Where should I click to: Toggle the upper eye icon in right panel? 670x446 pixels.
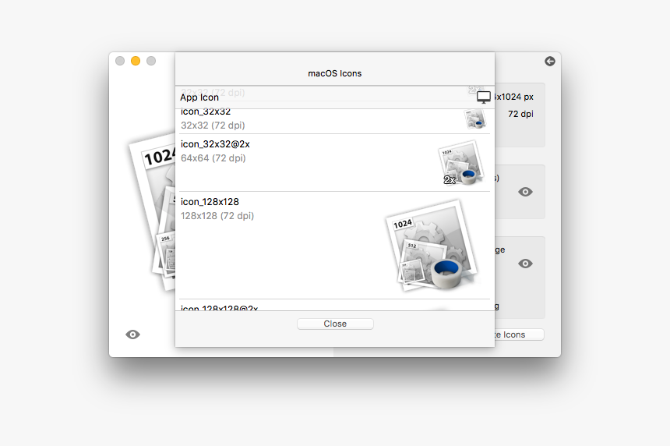pos(525,192)
